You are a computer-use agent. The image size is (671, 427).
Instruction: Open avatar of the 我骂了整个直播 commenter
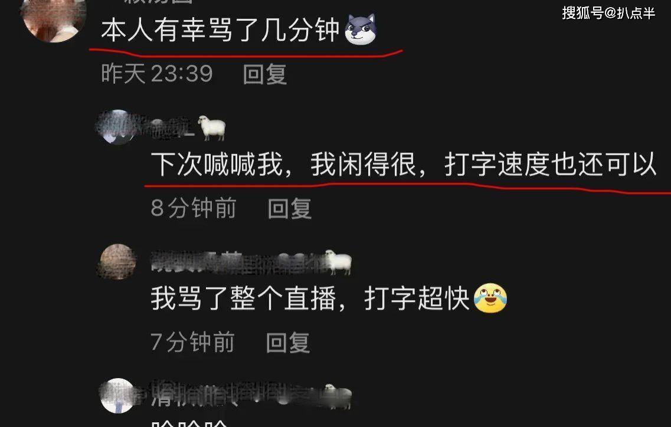pyautogui.click(x=118, y=261)
